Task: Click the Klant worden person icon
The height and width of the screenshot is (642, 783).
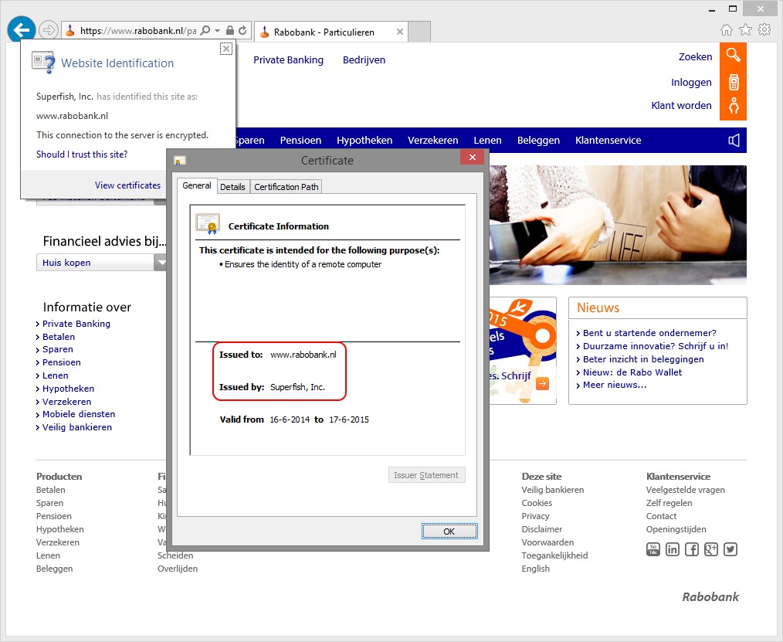Action: click(x=733, y=106)
